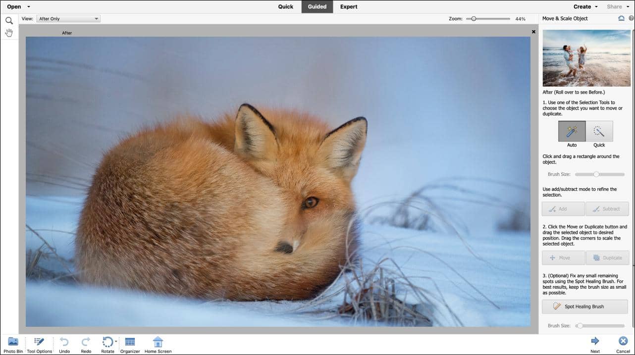Open the Organizer from the taskbar
Screen dimensions: 635x355
130,341
